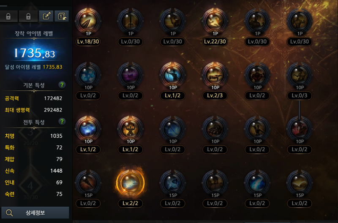Select the Lv.0/3 node in second row

click(x=300, y=75)
